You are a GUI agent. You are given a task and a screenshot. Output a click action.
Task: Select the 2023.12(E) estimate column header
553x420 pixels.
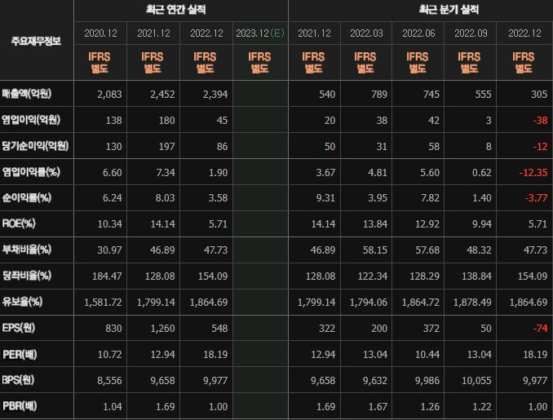pyautogui.click(x=260, y=33)
